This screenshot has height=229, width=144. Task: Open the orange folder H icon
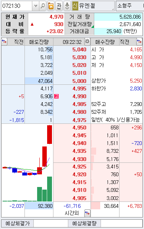point(51,6)
